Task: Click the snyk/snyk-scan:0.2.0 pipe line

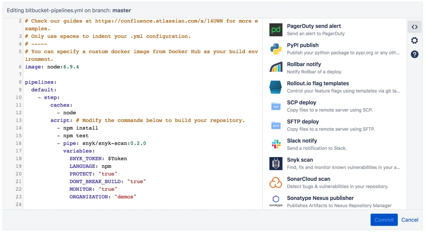Action: 101,143
